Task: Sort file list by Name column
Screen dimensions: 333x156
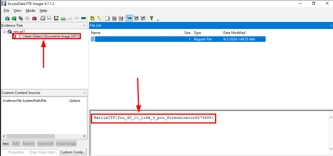Action: [126, 33]
